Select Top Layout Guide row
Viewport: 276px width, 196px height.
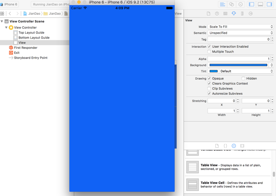(x=29, y=33)
